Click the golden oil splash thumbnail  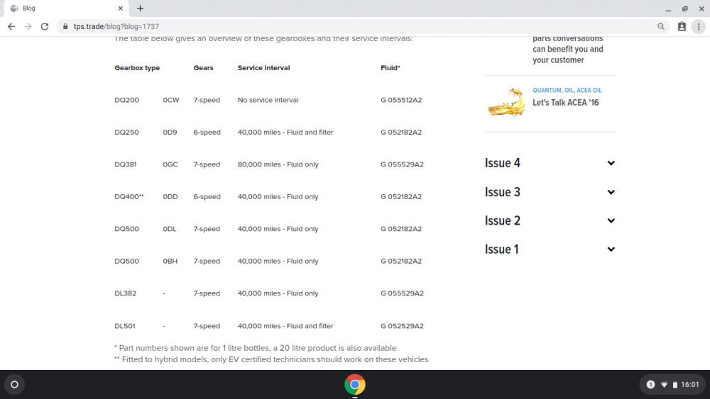tap(506, 101)
